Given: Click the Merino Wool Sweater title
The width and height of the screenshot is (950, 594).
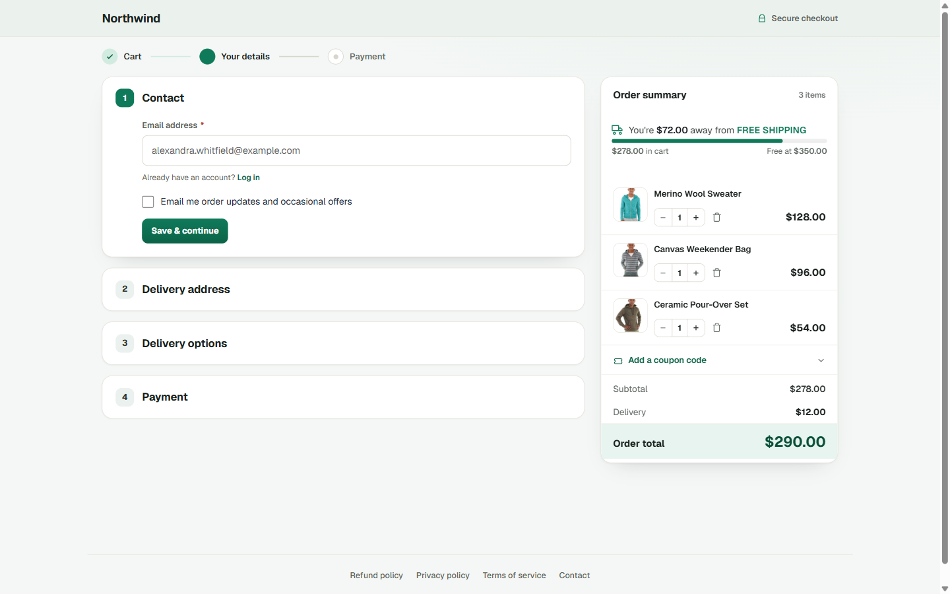Looking at the screenshot, I should 697,194.
